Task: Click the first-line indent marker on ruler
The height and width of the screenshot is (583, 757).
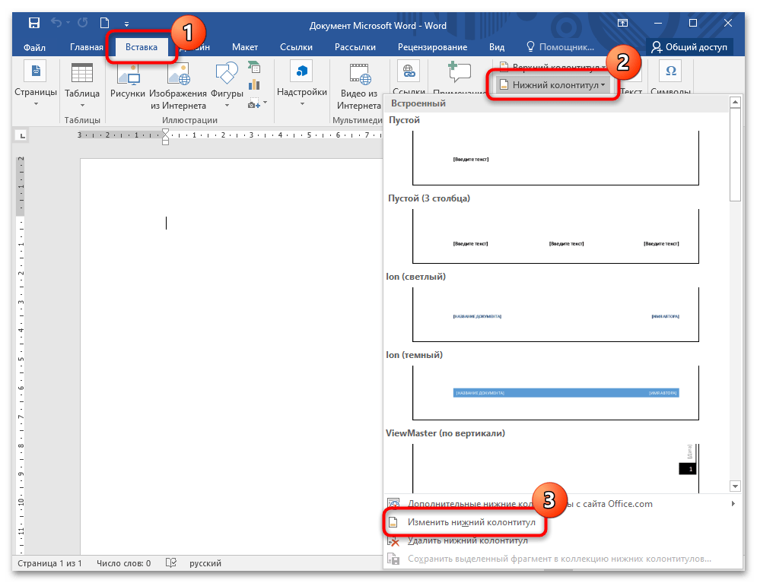Action: (166, 132)
